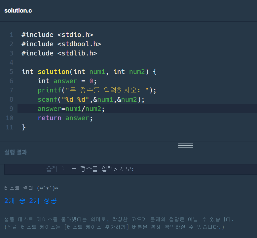Click the num1 parameter on line 5
Image resolution: width=257 pixels, height=238 pixels.
[97, 72]
